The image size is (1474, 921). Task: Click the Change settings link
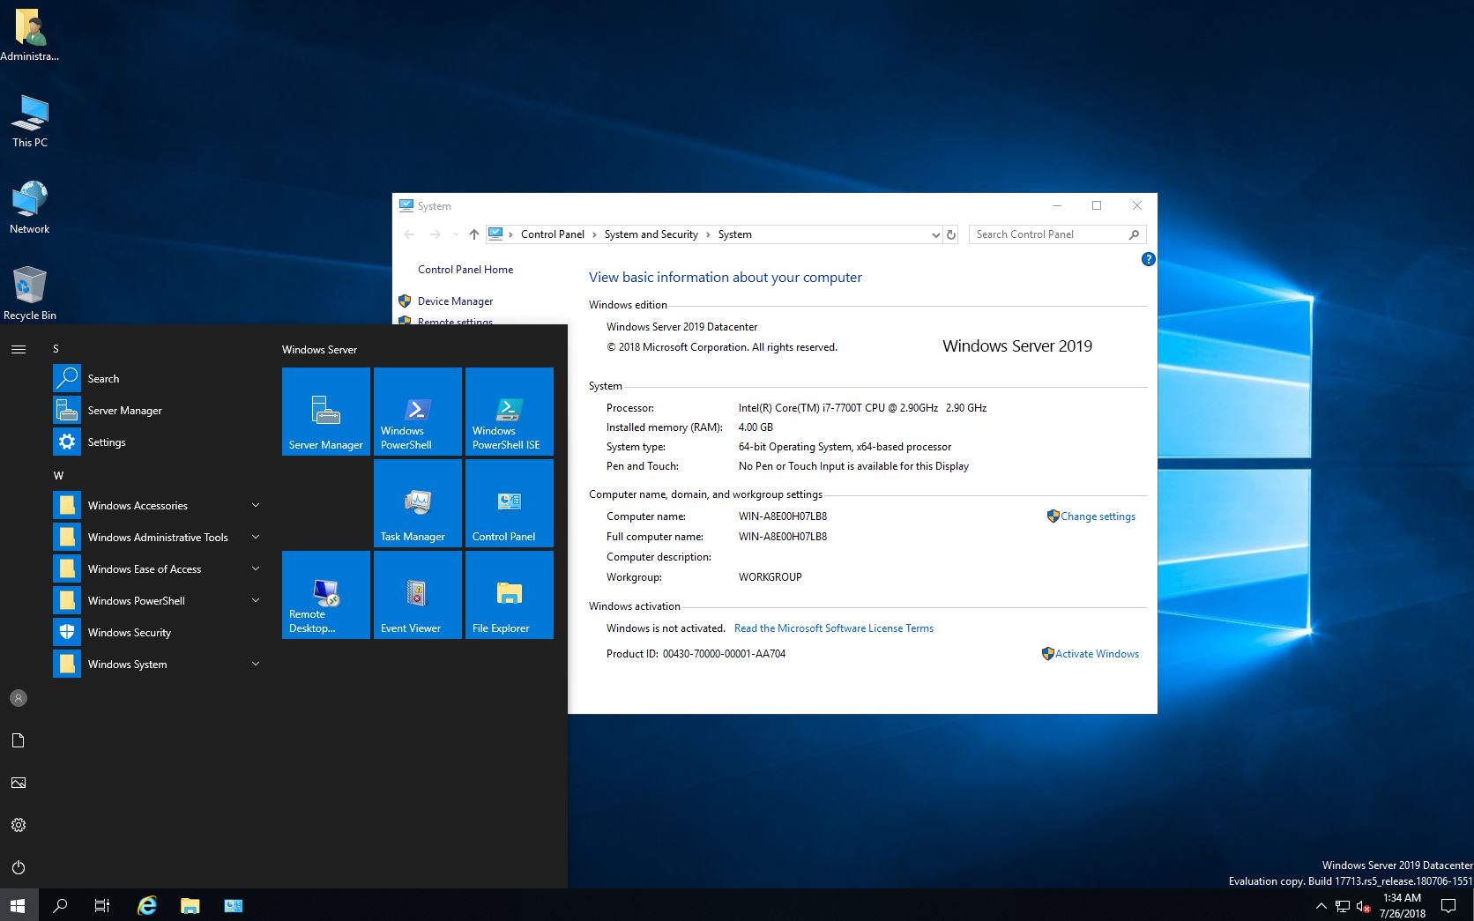click(x=1098, y=516)
